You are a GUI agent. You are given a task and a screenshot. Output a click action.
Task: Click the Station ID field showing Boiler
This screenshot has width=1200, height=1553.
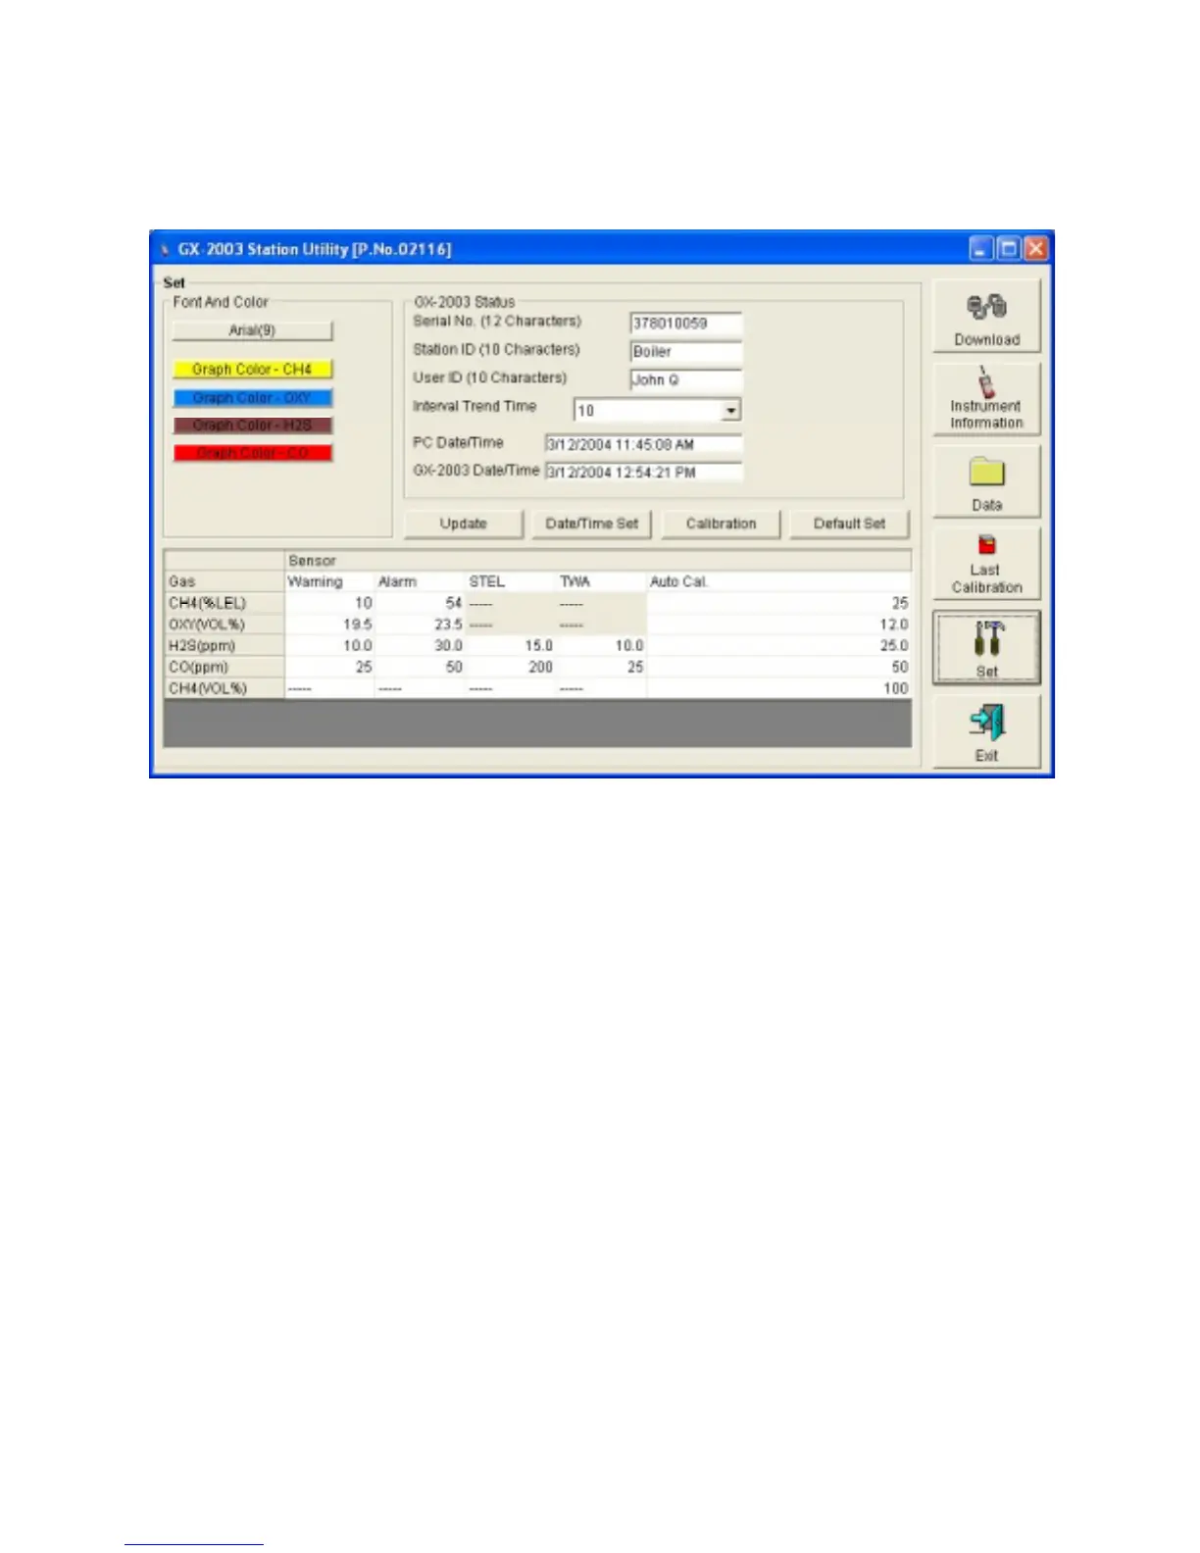tap(686, 352)
